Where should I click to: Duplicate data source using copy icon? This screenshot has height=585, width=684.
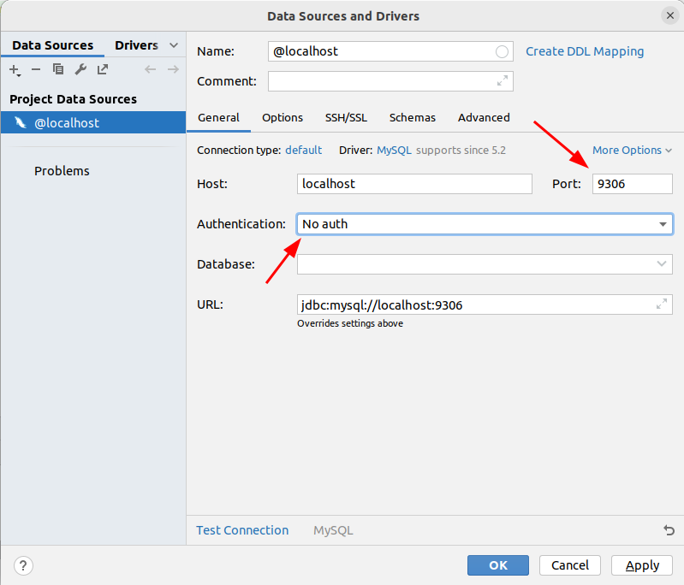pos(58,69)
